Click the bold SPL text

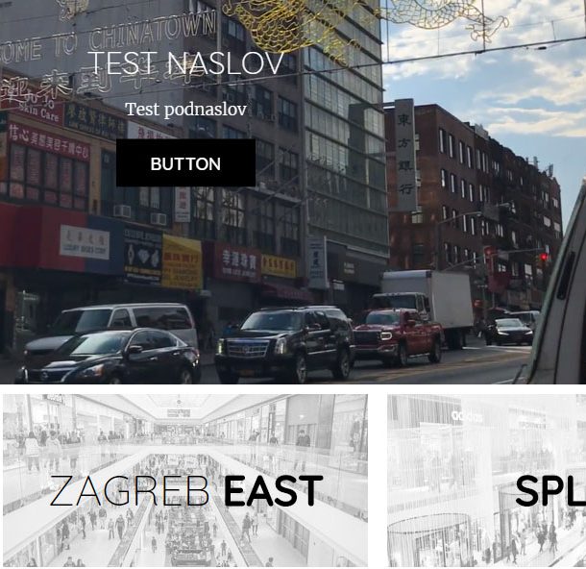coord(550,491)
